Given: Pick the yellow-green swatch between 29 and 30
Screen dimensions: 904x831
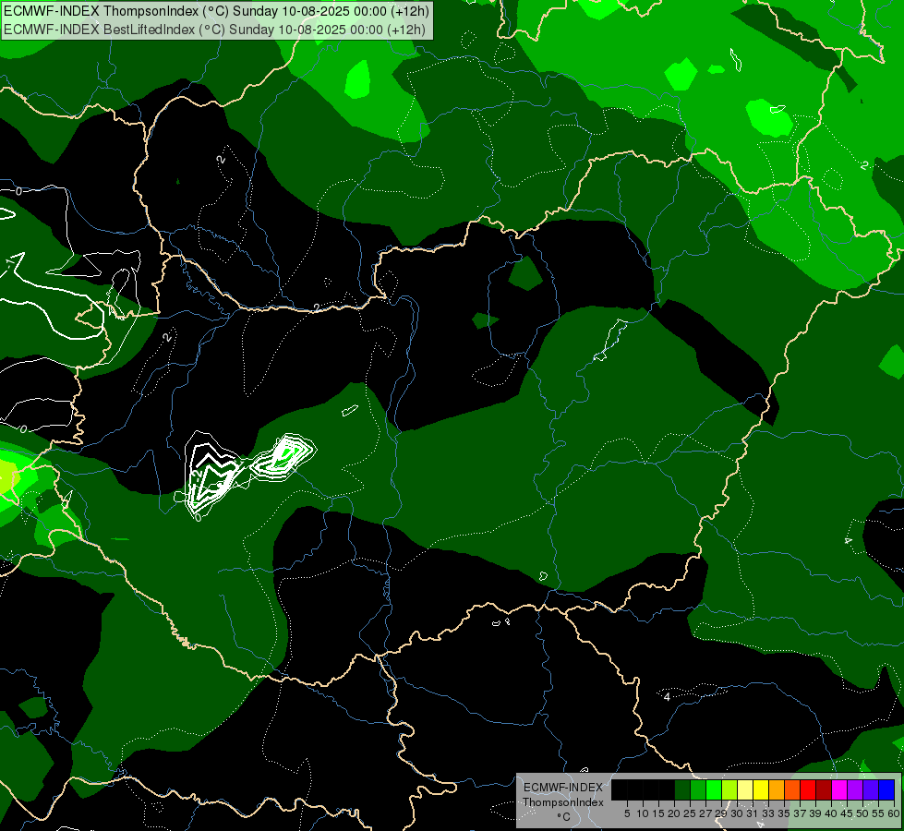Looking at the screenshot, I should pyautogui.click(x=729, y=789).
